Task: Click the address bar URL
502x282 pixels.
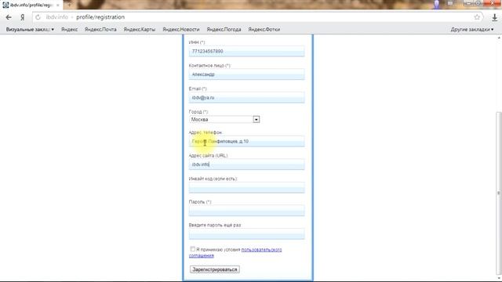Action: pyautogui.click(x=85, y=17)
